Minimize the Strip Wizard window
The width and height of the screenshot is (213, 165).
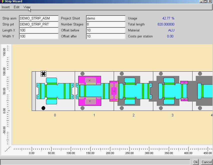pyautogui.click(x=201, y=1)
